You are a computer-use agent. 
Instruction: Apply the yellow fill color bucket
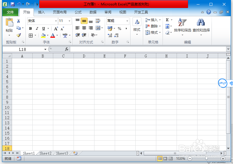43,35
